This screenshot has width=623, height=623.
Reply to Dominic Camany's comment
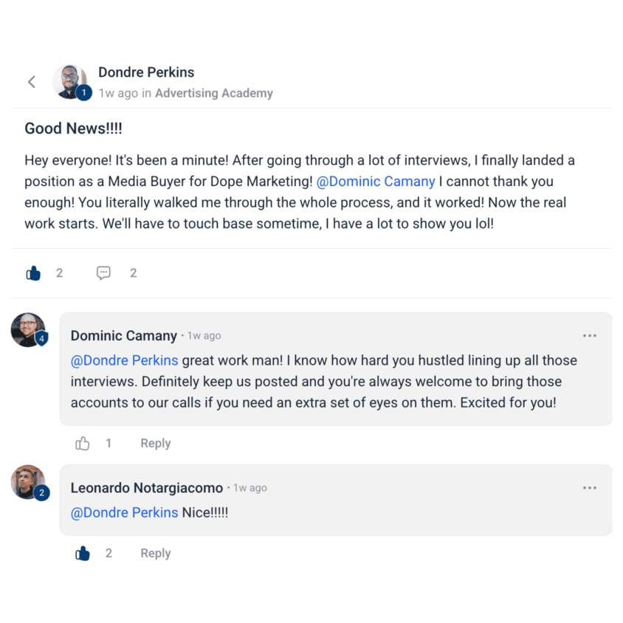click(x=155, y=443)
